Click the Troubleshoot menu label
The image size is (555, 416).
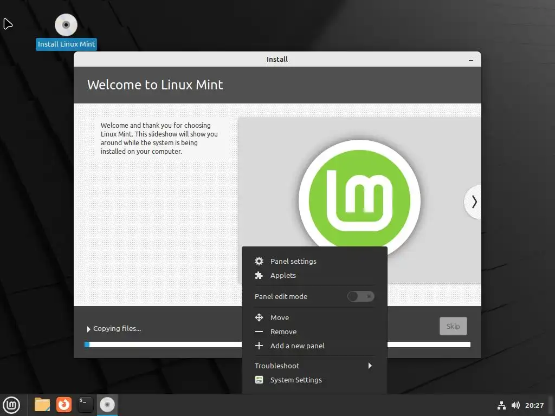(277, 366)
